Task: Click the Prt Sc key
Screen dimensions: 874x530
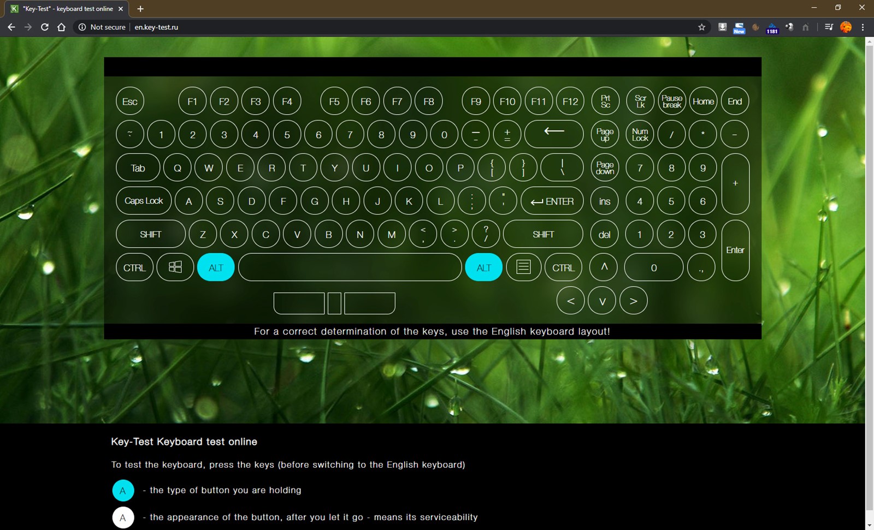Action: (x=605, y=102)
